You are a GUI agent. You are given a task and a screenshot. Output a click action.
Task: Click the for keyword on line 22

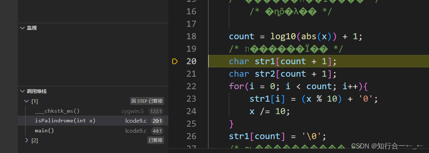237,86
